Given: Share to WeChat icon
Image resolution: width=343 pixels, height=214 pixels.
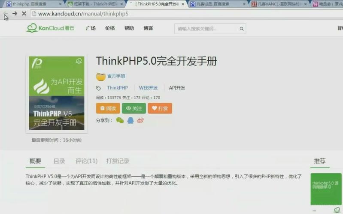Looking at the screenshot, I should click(120, 120).
